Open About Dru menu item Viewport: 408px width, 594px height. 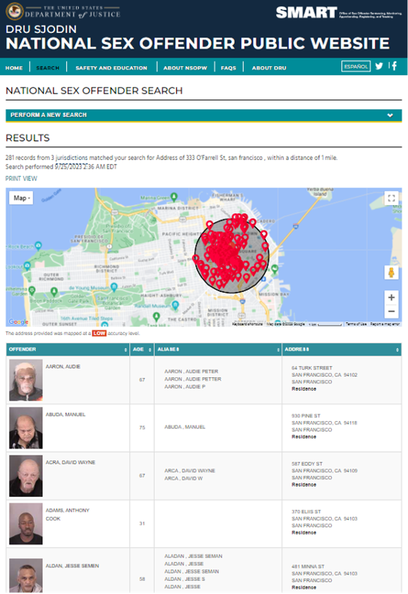tap(269, 68)
